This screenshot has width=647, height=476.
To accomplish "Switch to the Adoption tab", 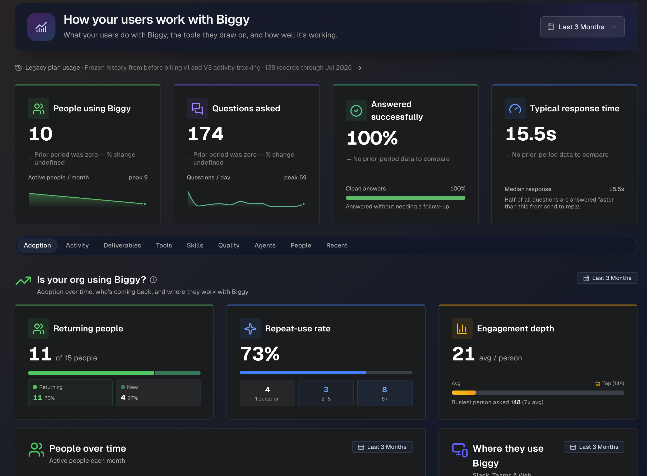I will [x=37, y=245].
